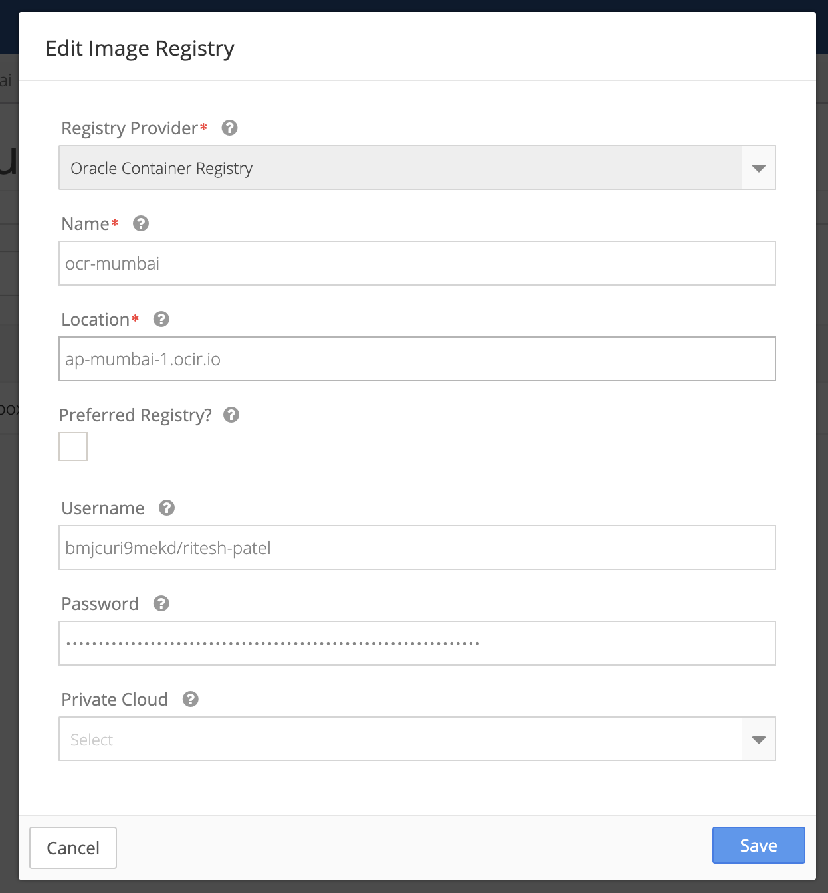Click the Edit Image Registry dialog title
828x893 pixels.
coord(140,48)
